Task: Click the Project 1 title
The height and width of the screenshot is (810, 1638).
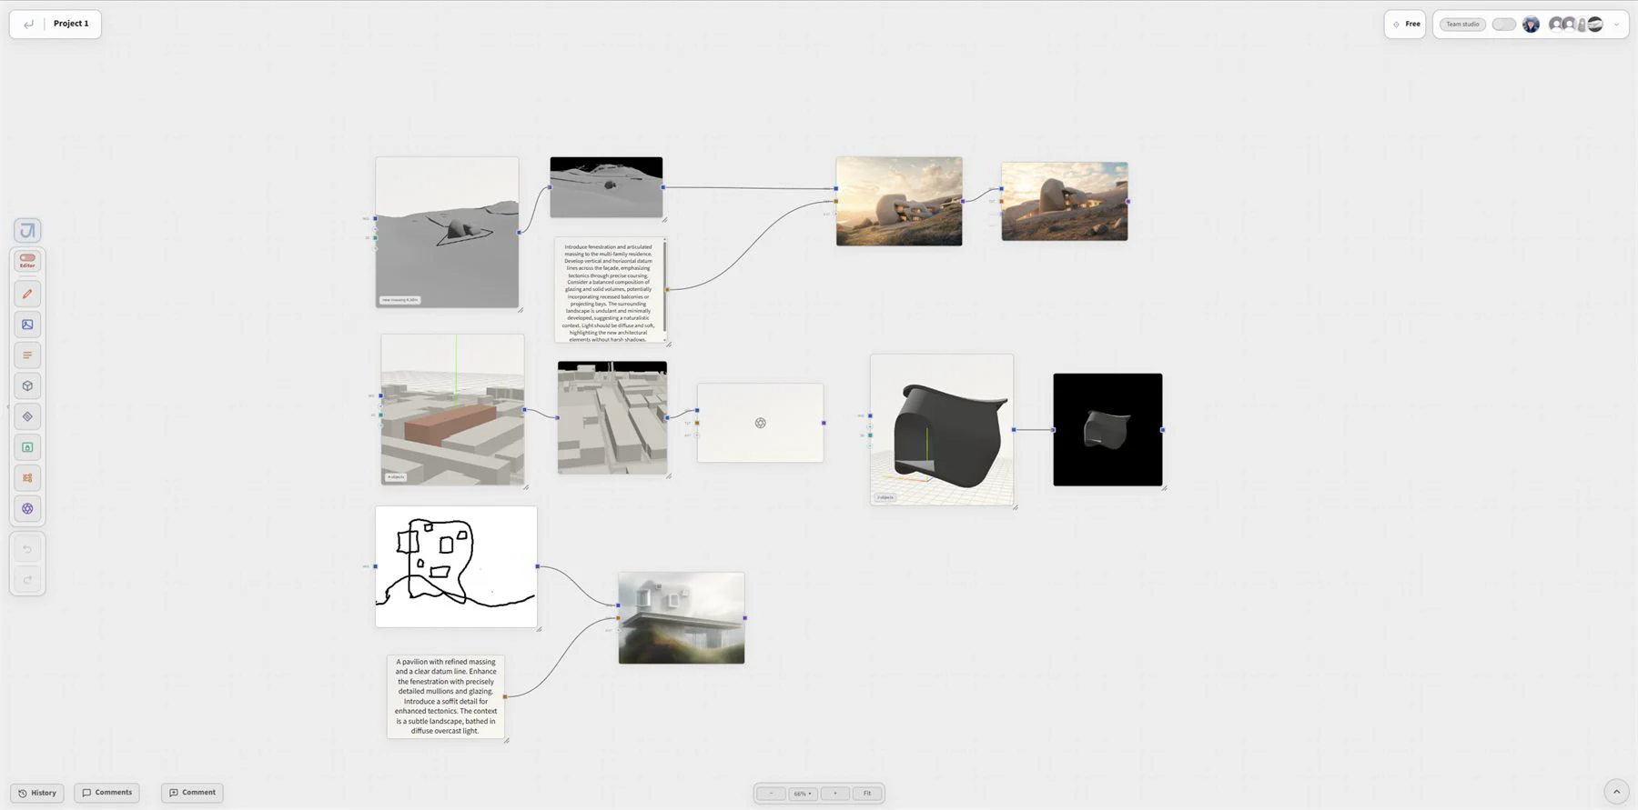Action: 71,24
